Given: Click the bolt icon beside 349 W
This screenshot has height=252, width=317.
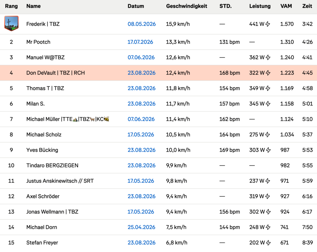Looking at the screenshot, I should (268, 88).
